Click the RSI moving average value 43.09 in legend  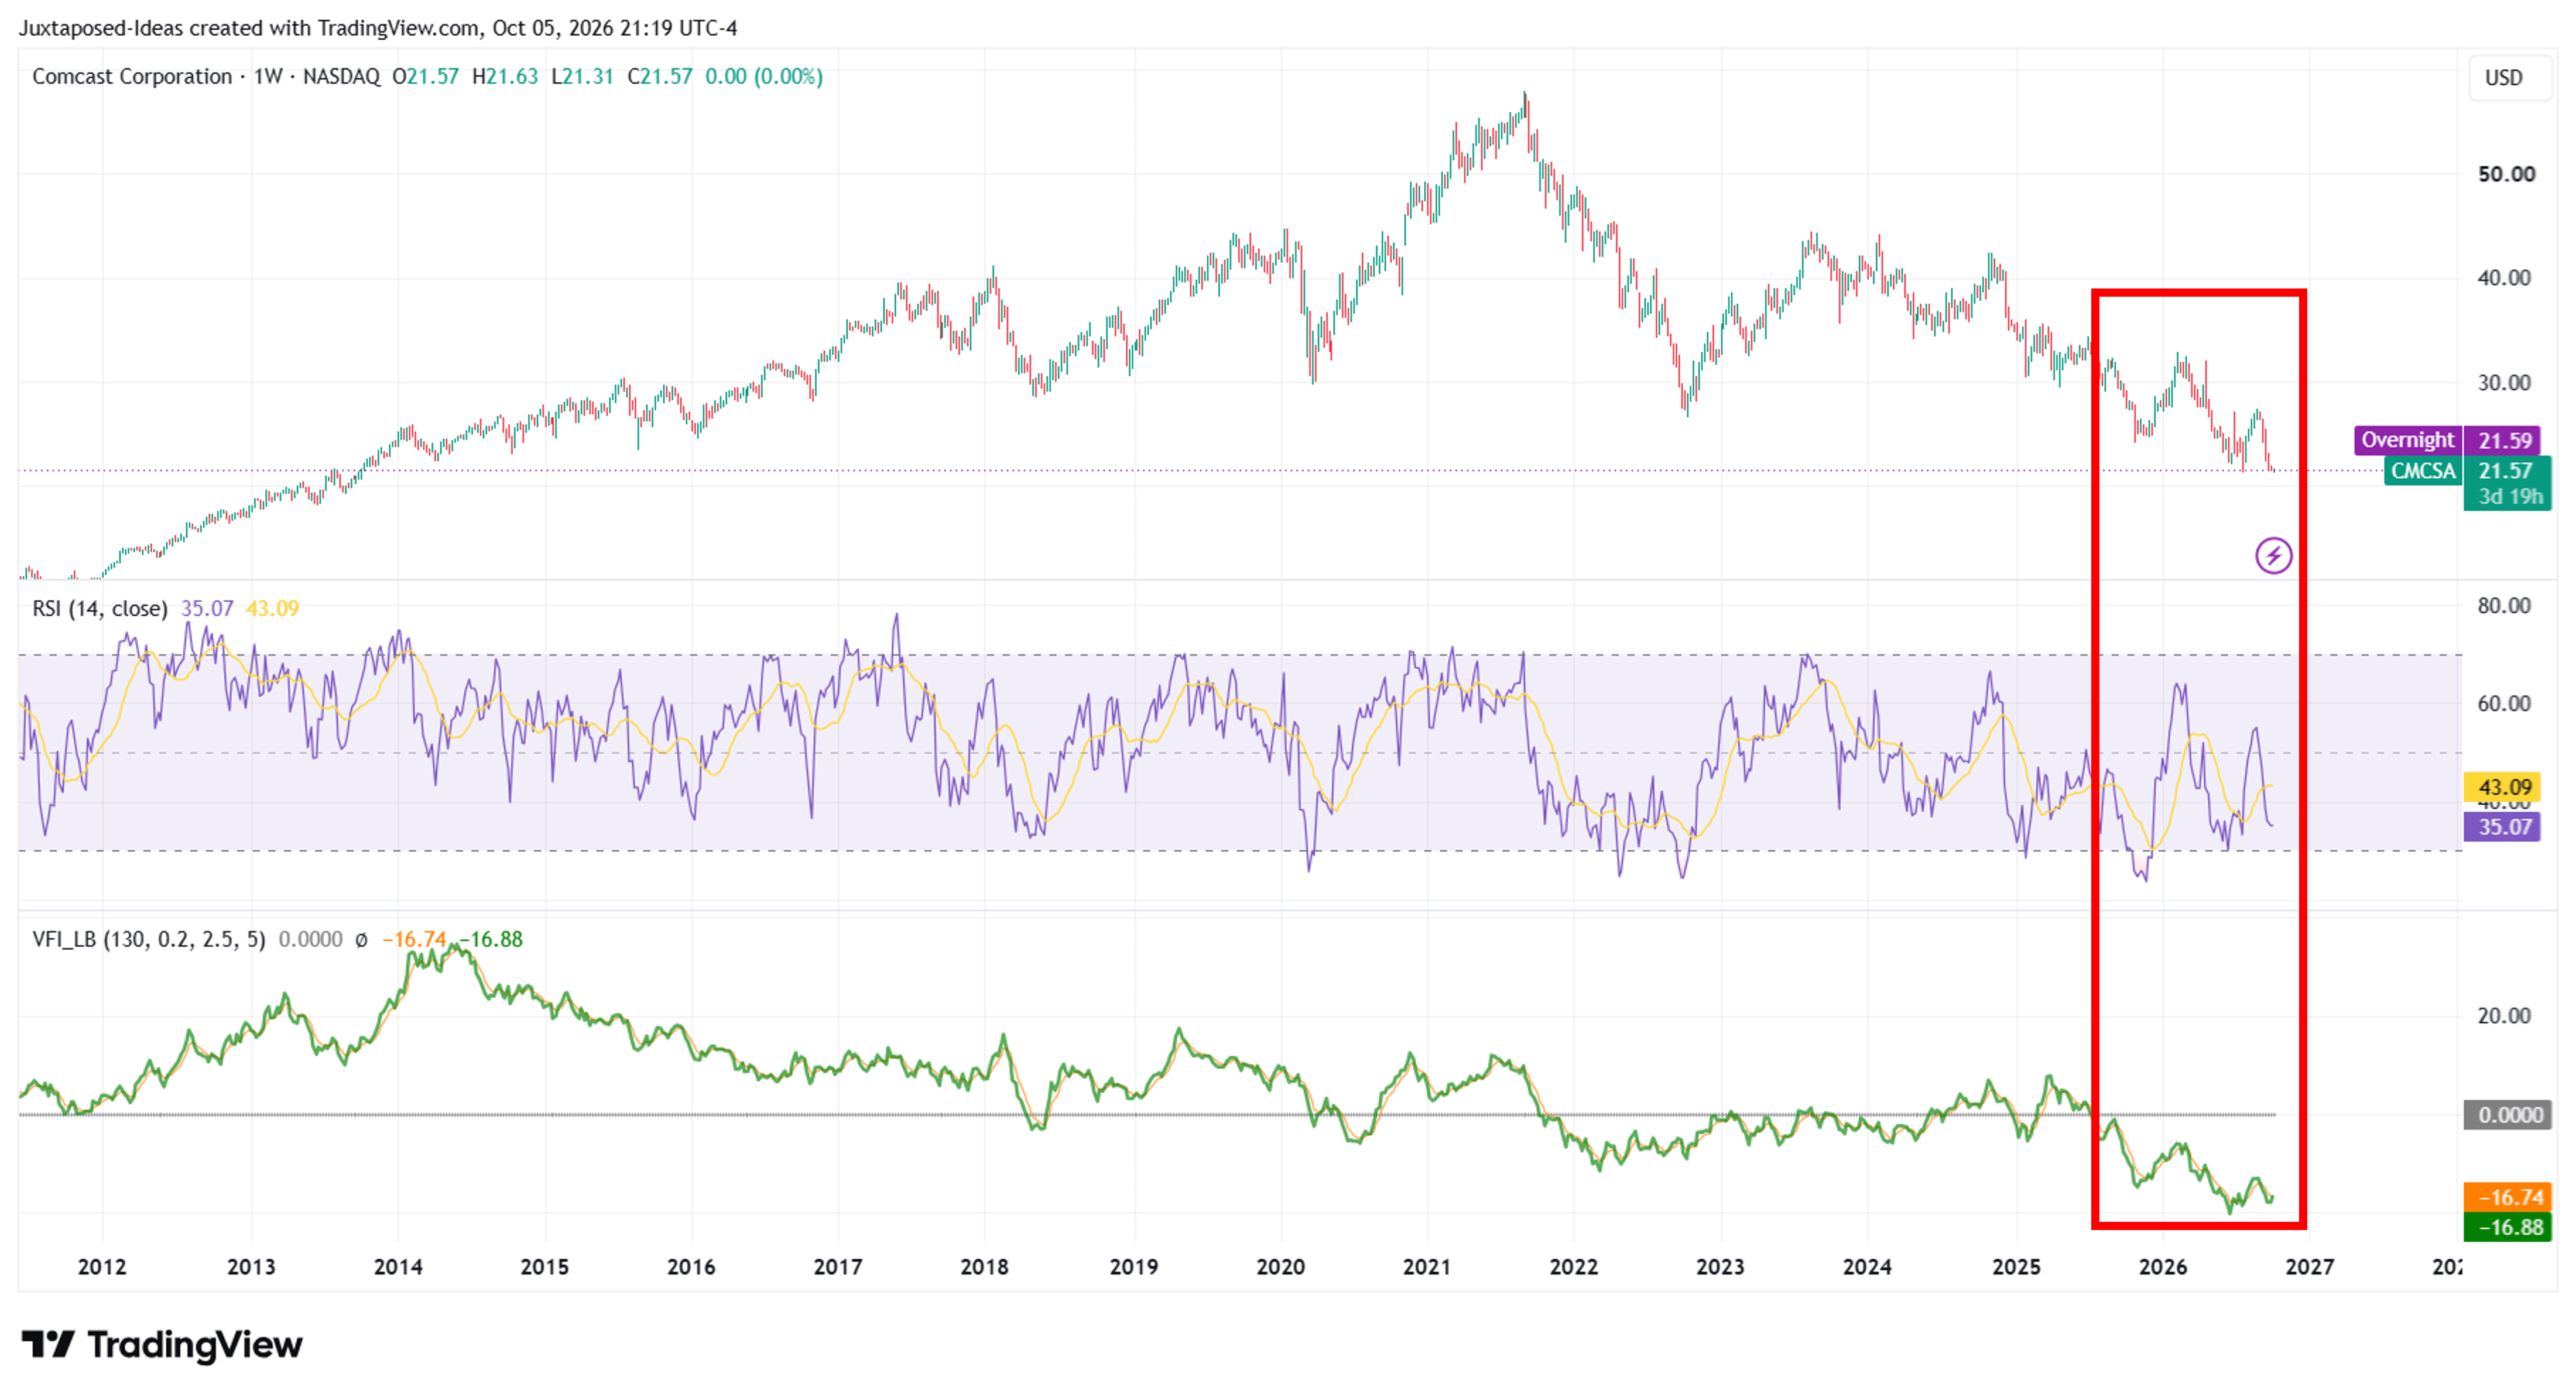click(x=272, y=609)
